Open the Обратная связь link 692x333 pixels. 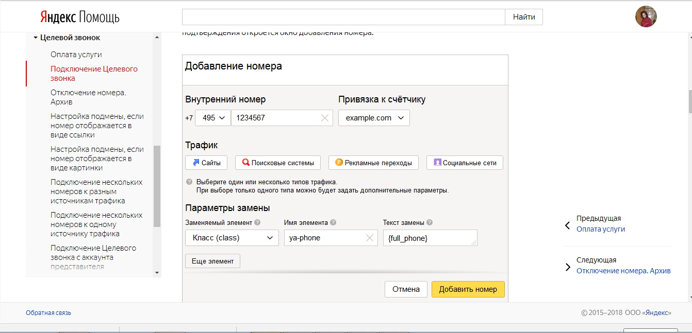pyautogui.click(x=48, y=312)
